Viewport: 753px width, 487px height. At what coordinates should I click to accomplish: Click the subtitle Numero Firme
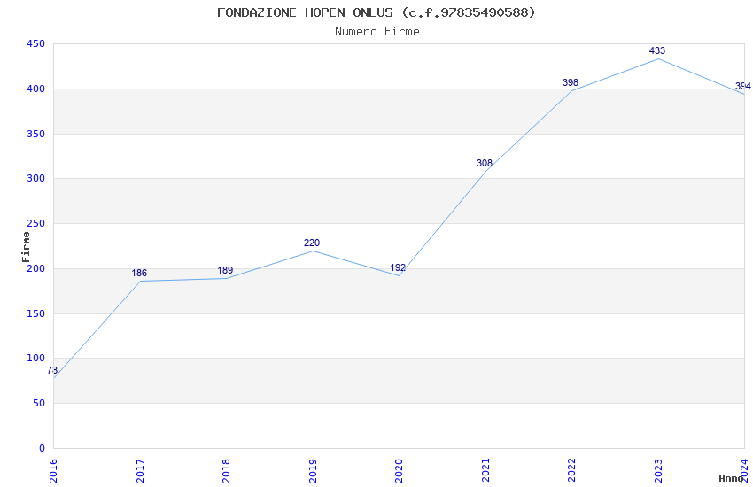tap(377, 32)
